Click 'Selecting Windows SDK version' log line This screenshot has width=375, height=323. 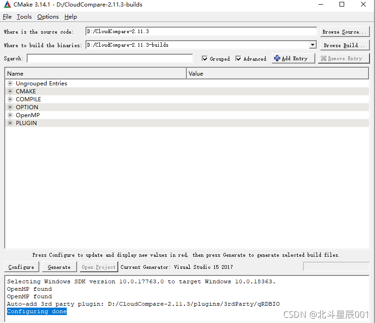141,281
